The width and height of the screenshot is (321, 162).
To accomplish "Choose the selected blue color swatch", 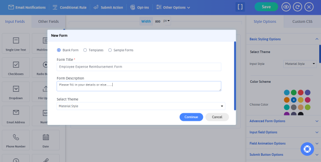I will [294, 100].
